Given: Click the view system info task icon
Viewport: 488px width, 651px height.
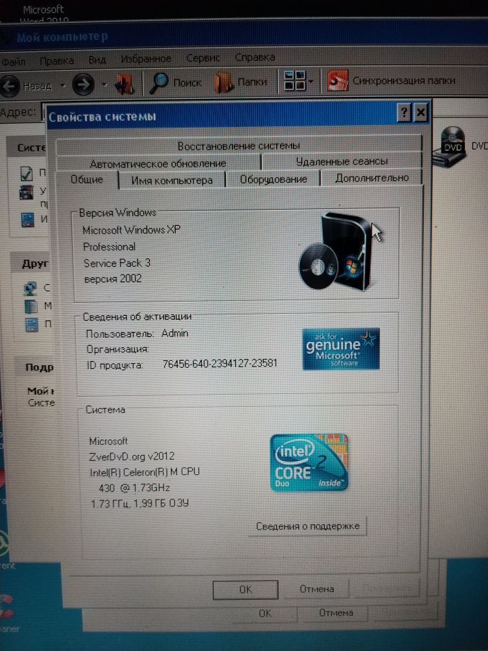Looking at the screenshot, I should click(x=27, y=173).
